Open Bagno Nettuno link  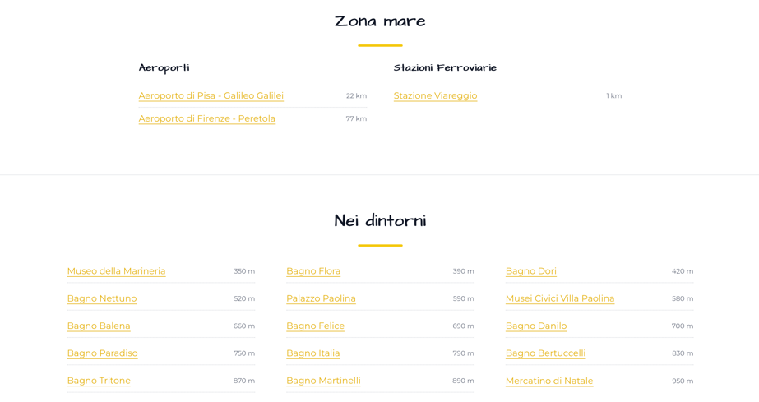pos(102,298)
